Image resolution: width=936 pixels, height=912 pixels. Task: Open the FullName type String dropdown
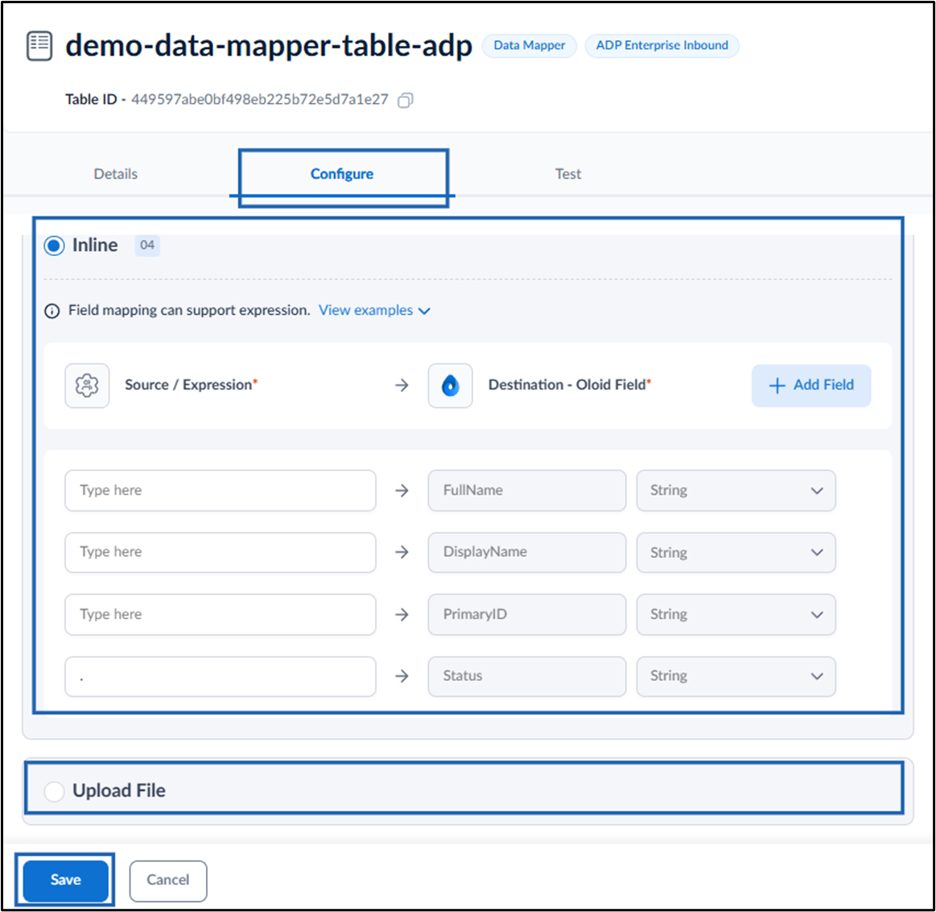pos(736,491)
